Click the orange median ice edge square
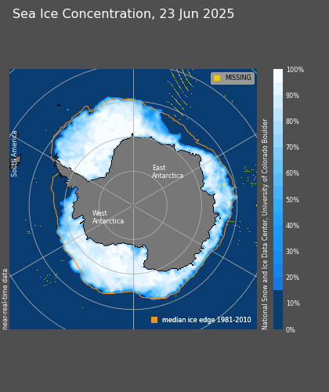 point(154,320)
